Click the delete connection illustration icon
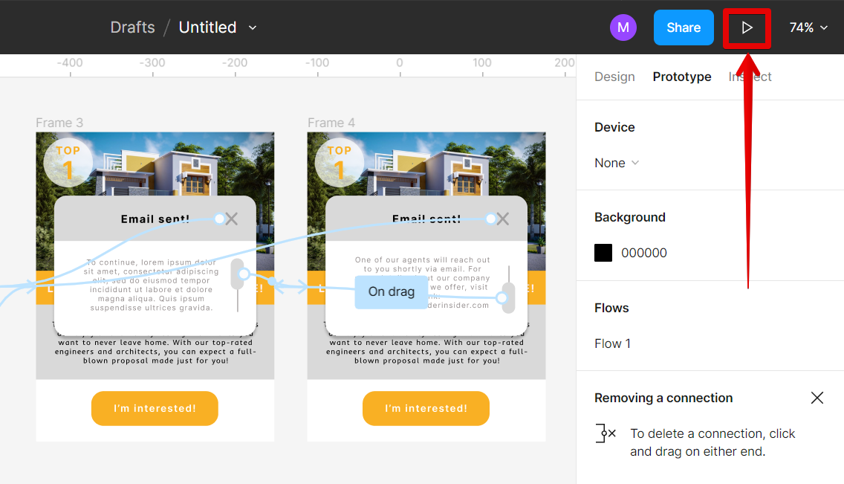This screenshot has height=484, width=844. point(606,433)
